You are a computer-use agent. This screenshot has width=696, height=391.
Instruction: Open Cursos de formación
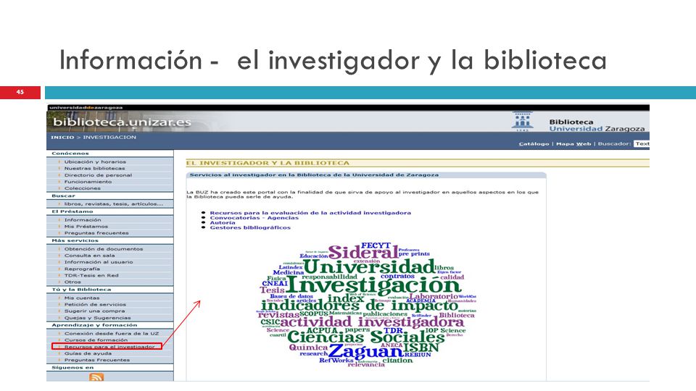pos(96,340)
